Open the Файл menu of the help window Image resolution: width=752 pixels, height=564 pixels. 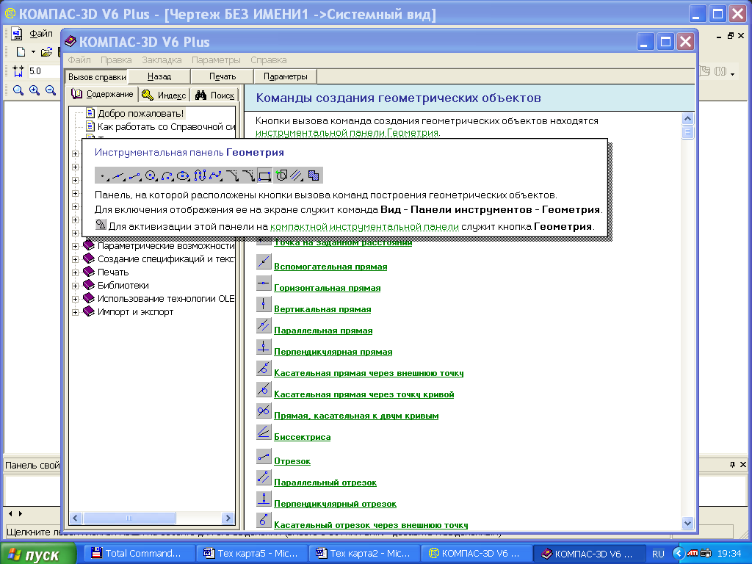(79, 60)
